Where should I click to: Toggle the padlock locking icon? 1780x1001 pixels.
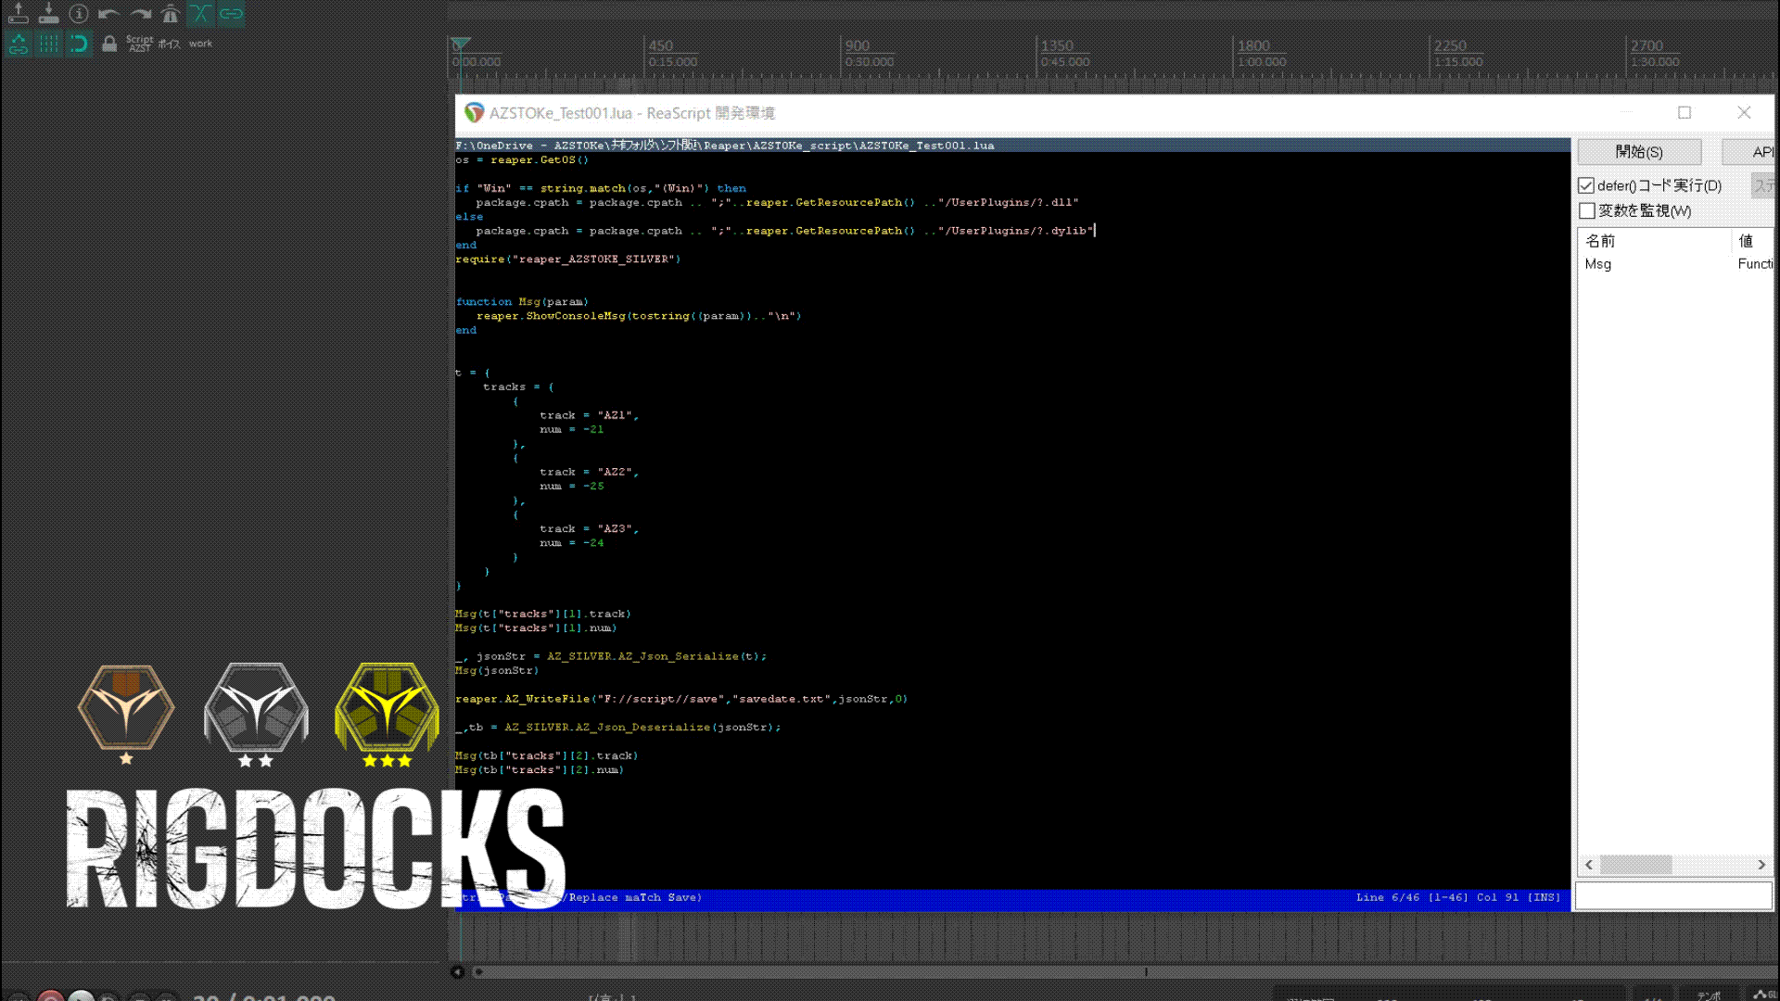click(x=109, y=44)
